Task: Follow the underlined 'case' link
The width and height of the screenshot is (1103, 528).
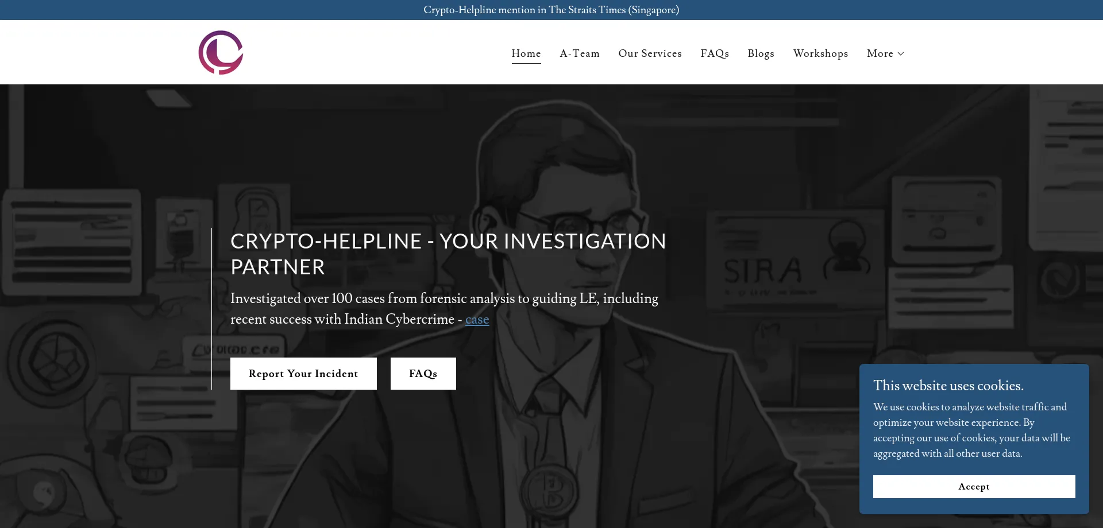Action: pos(477,320)
